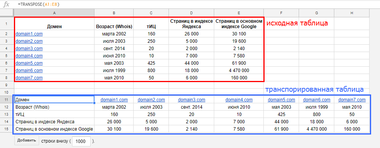
Task: Select column A header
Action: pos(54,13)
